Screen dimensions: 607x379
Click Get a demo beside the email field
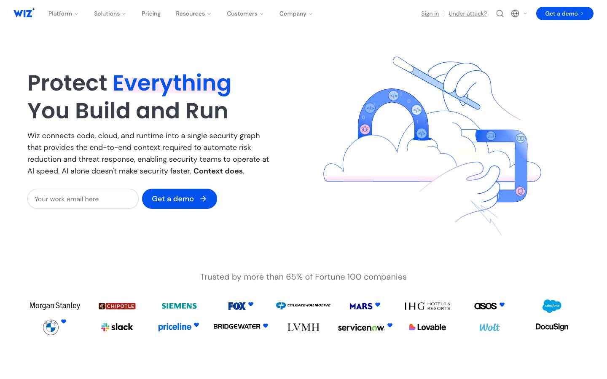click(180, 199)
